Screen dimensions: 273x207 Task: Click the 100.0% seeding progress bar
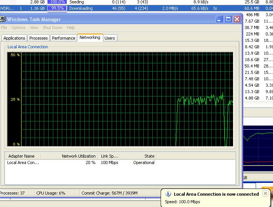point(57,2)
